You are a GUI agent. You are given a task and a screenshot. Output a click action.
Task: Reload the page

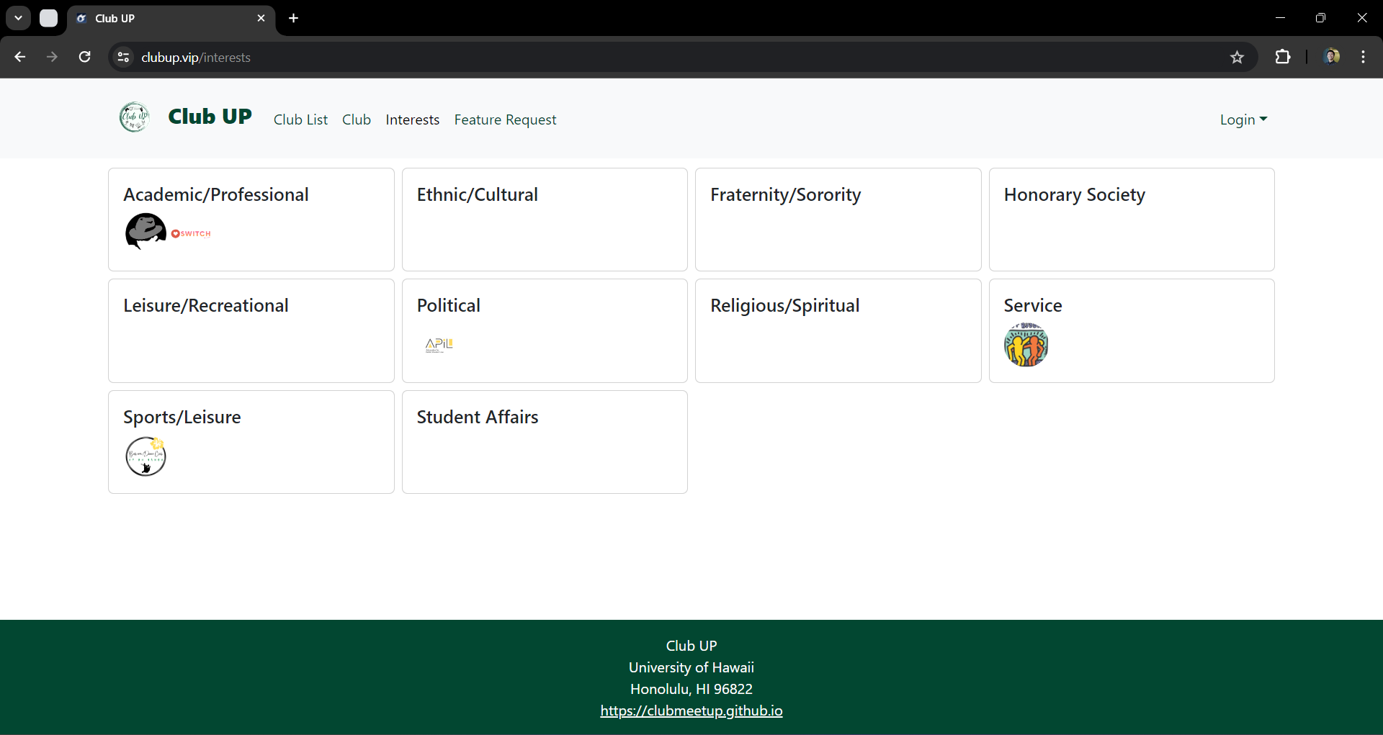point(84,57)
